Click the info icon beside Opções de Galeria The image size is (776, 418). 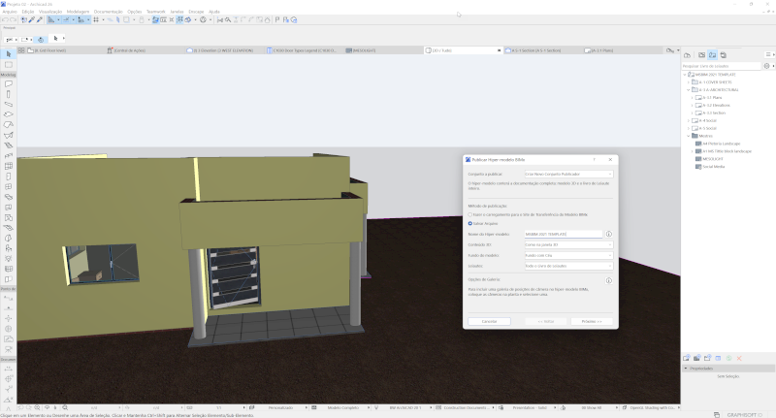(x=608, y=278)
